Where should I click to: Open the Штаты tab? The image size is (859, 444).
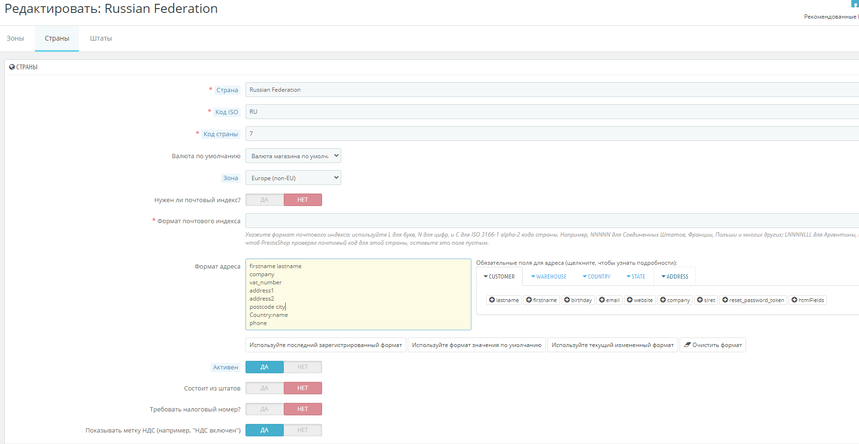click(x=101, y=38)
